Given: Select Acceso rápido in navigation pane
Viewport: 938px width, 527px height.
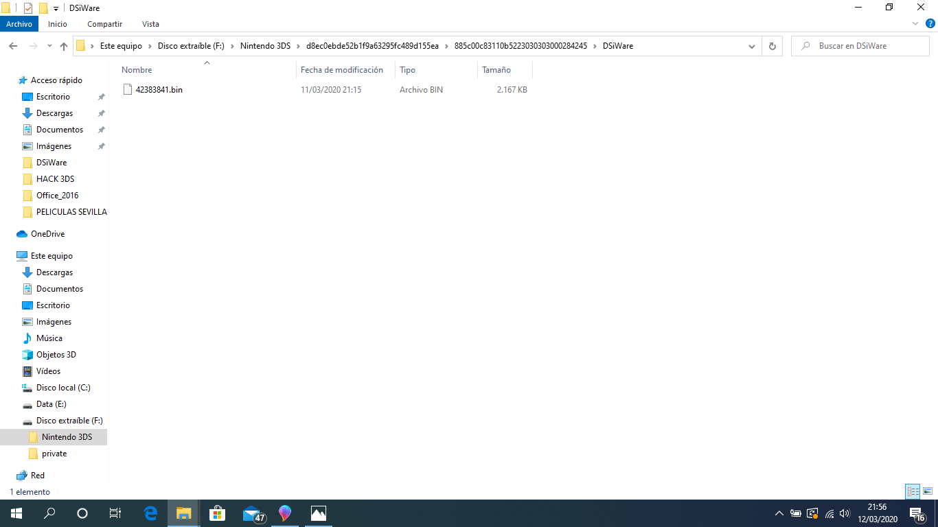Looking at the screenshot, I should click(x=56, y=80).
